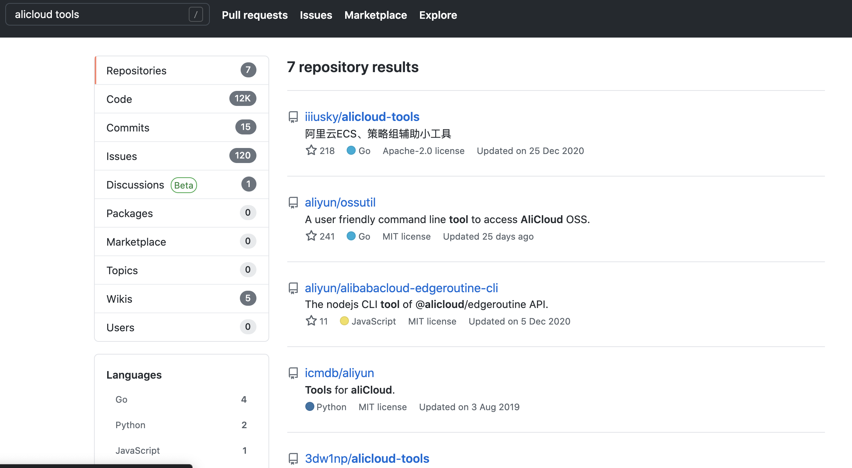Filter results by Go language
The width and height of the screenshot is (852, 468).
pos(121,399)
